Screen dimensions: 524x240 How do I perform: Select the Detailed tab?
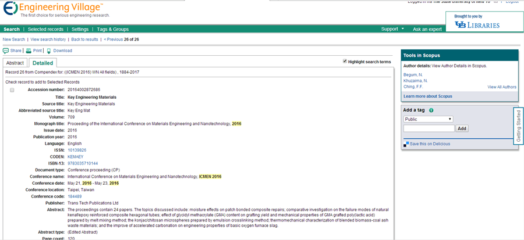click(x=43, y=63)
